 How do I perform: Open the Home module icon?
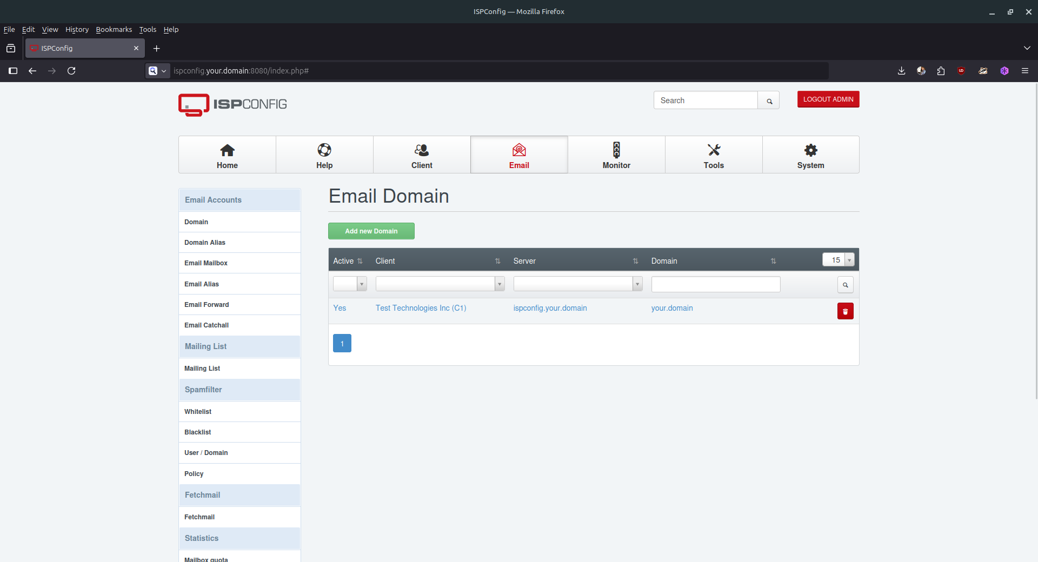pyautogui.click(x=227, y=155)
